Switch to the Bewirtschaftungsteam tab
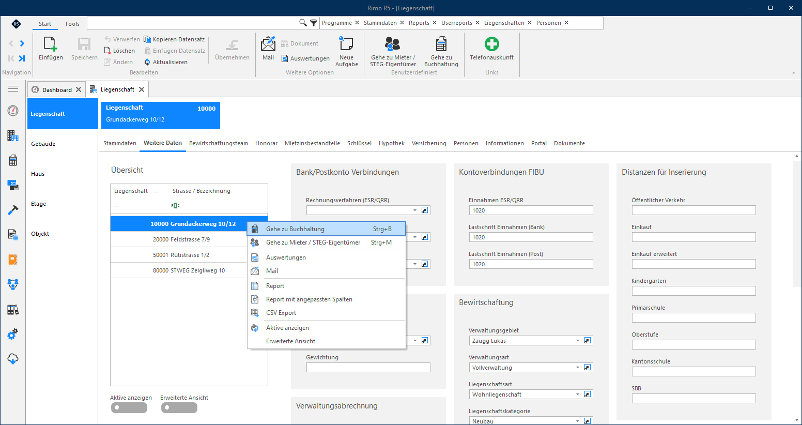 tap(219, 143)
